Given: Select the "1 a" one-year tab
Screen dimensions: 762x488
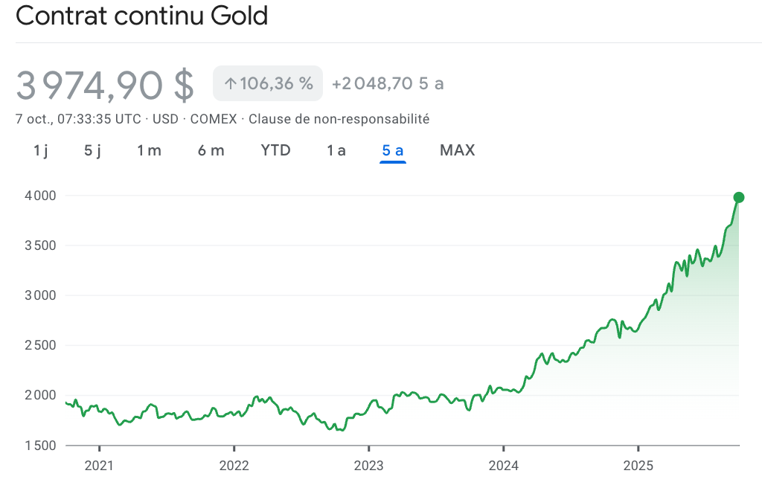Looking at the screenshot, I should (336, 150).
